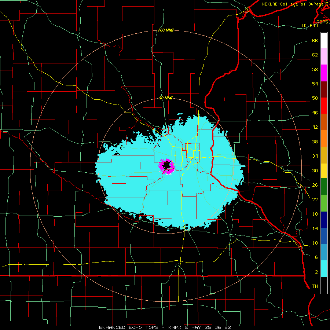Pick the light blue 14 kft swatch

(x=324, y=252)
